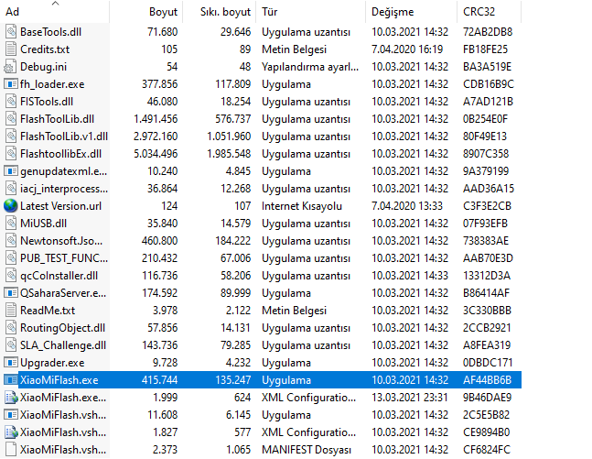Click the Internet Kısayolu type cell
The image size is (592, 459).
pos(302,206)
